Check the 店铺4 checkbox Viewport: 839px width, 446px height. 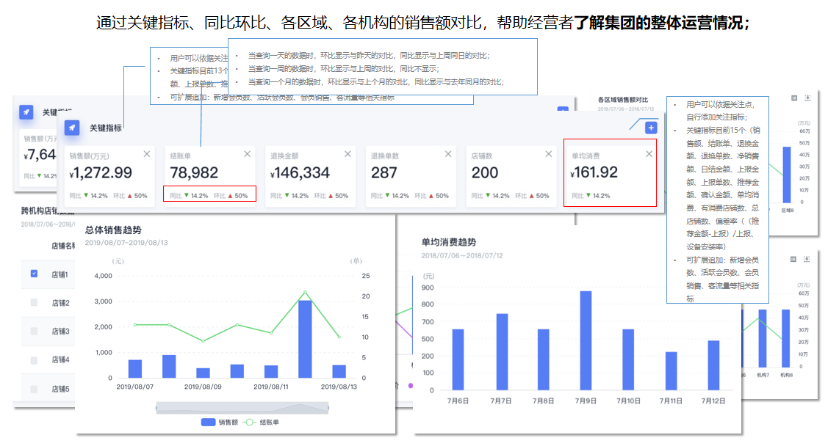[35, 360]
